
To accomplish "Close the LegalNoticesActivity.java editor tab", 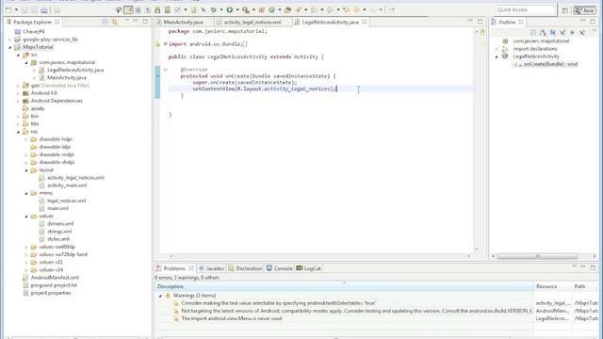I will click(365, 23).
